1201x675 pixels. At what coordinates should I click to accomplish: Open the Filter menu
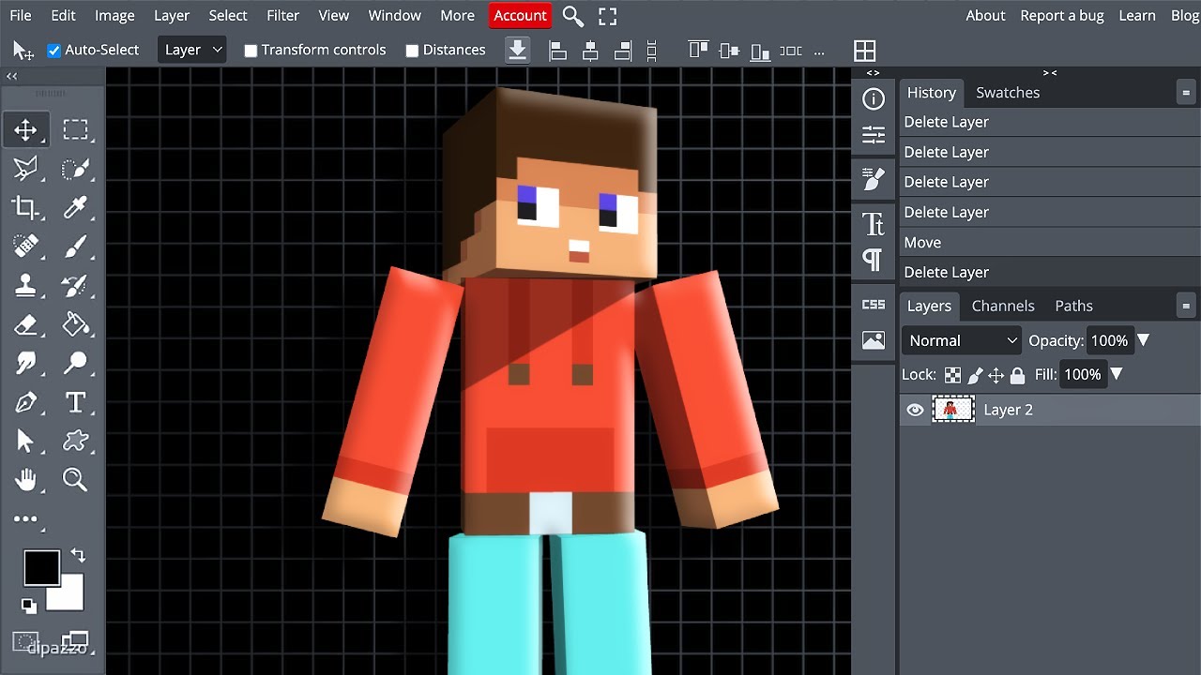[282, 16]
